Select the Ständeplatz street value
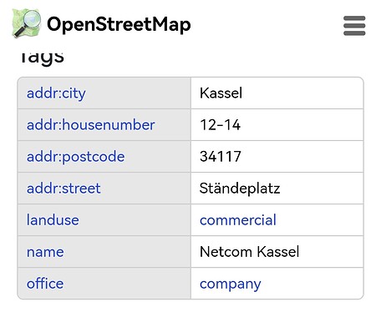Image resolution: width=381 pixels, height=312 pixels. [240, 189]
